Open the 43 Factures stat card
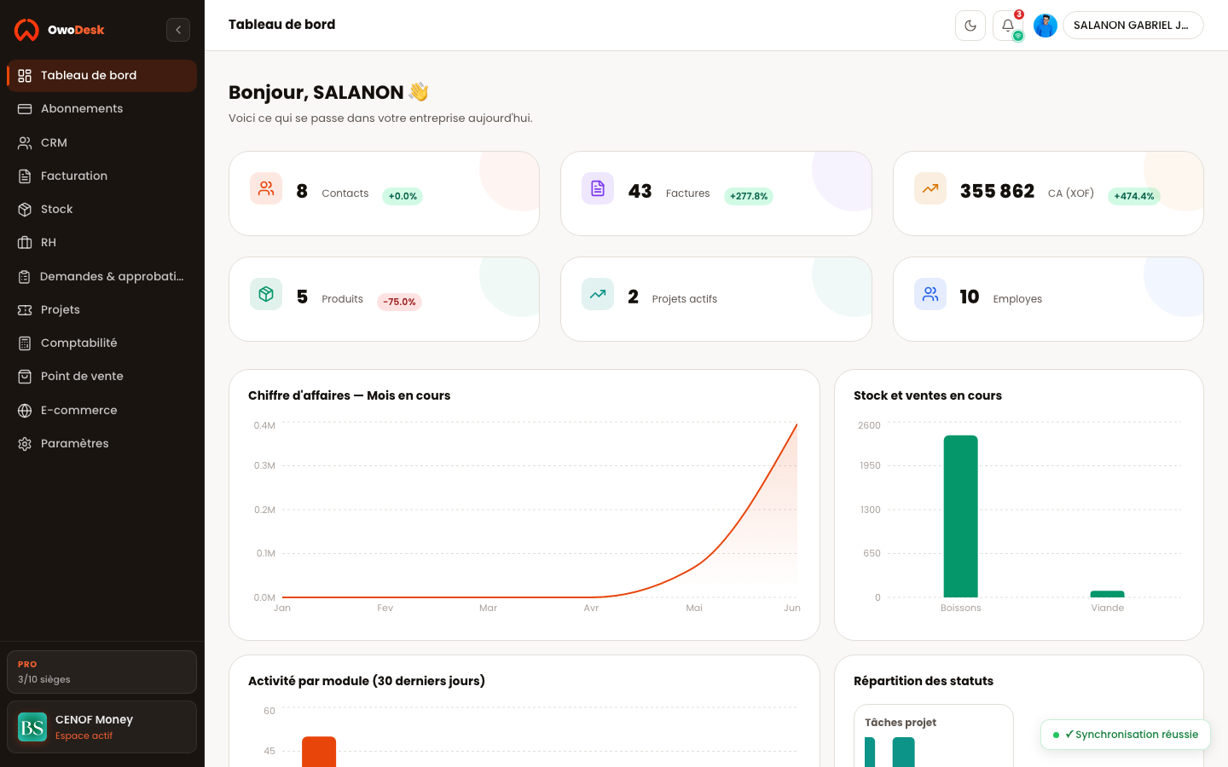Image resolution: width=1228 pixels, height=767 pixels. pyautogui.click(x=716, y=193)
